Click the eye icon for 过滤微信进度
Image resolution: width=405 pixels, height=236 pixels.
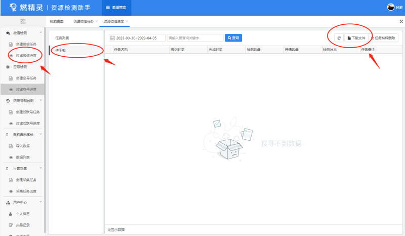coord(11,56)
